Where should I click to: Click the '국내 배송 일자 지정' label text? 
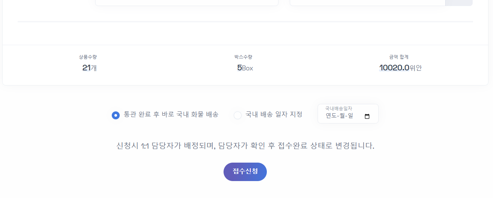coord(274,114)
